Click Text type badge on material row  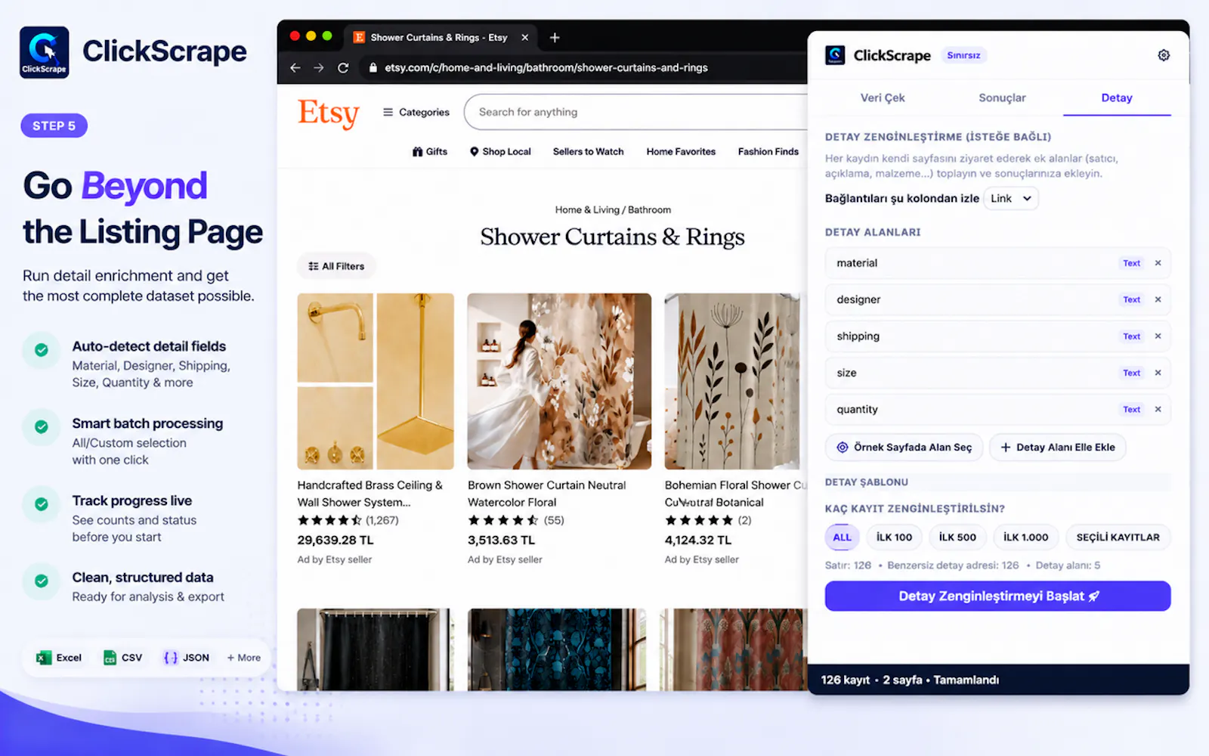click(x=1131, y=263)
